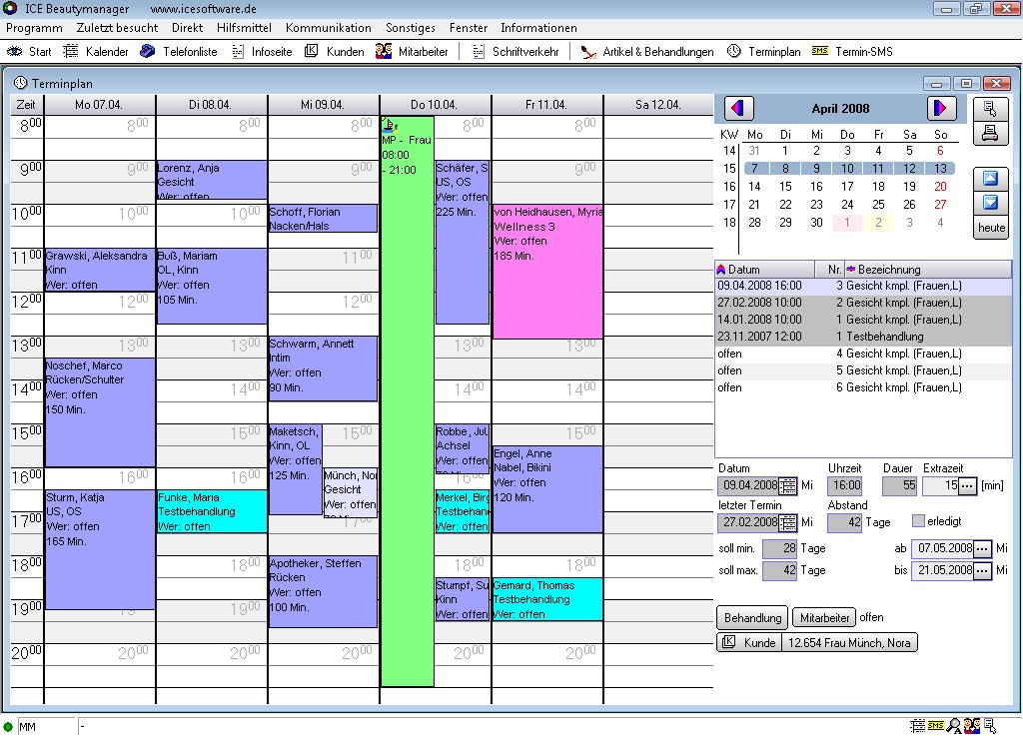This screenshot has height=736, width=1023.
Task: Click the Behandlung button
Action: pyautogui.click(x=752, y=617)
